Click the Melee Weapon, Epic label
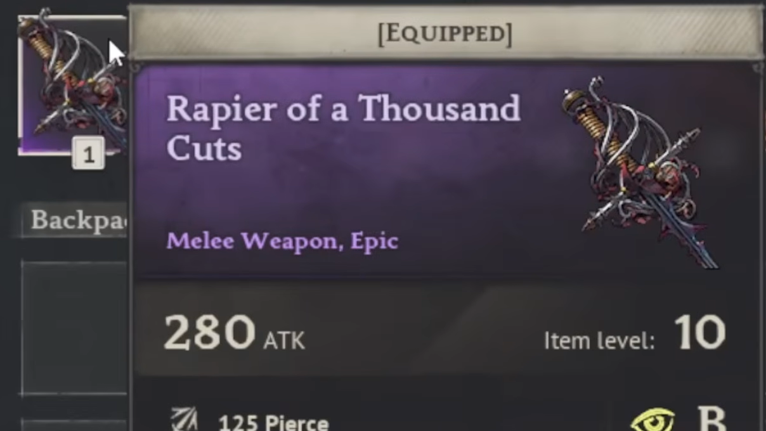This screenshot has height=431, width=766. point(282,241)
